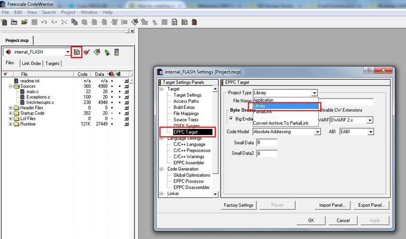Image resolution: width=406 pixels, height=239 pixels.
Task: Choose Convert Archive To PartialLink option
Action: 281,123
